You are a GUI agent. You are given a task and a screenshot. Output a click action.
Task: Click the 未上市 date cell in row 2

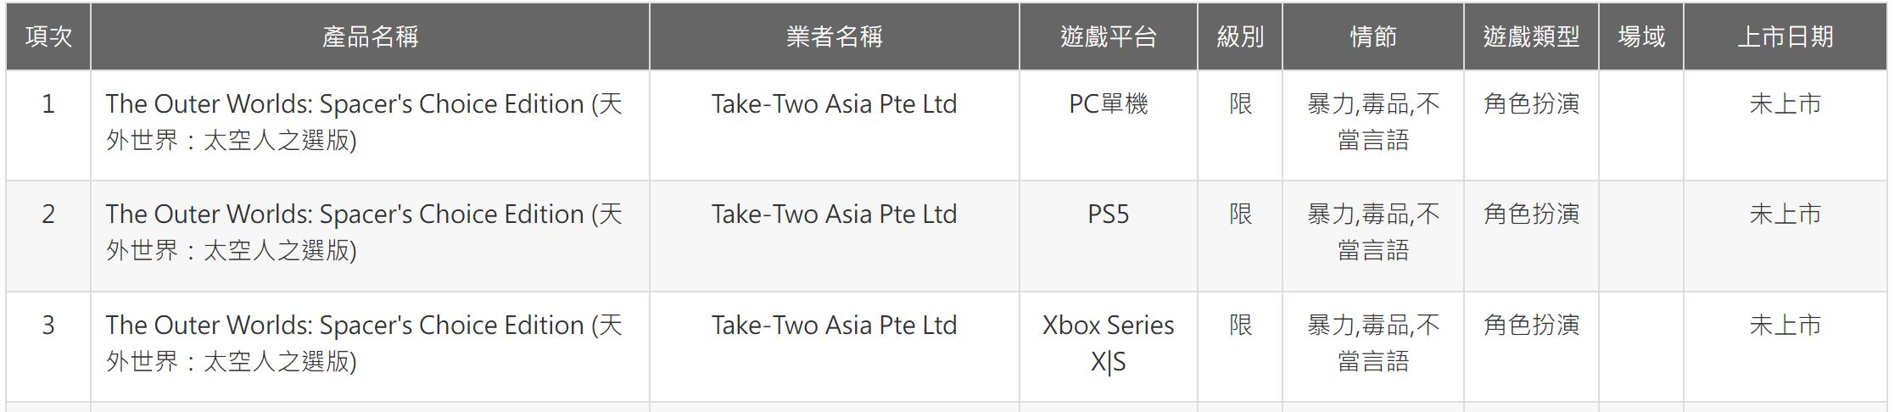(x=1785, y=214)
